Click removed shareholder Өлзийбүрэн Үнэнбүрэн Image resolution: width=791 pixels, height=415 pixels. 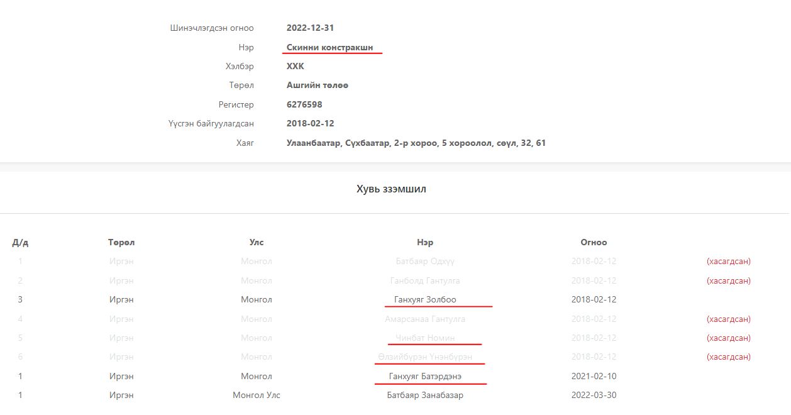(x=425, y=357)
